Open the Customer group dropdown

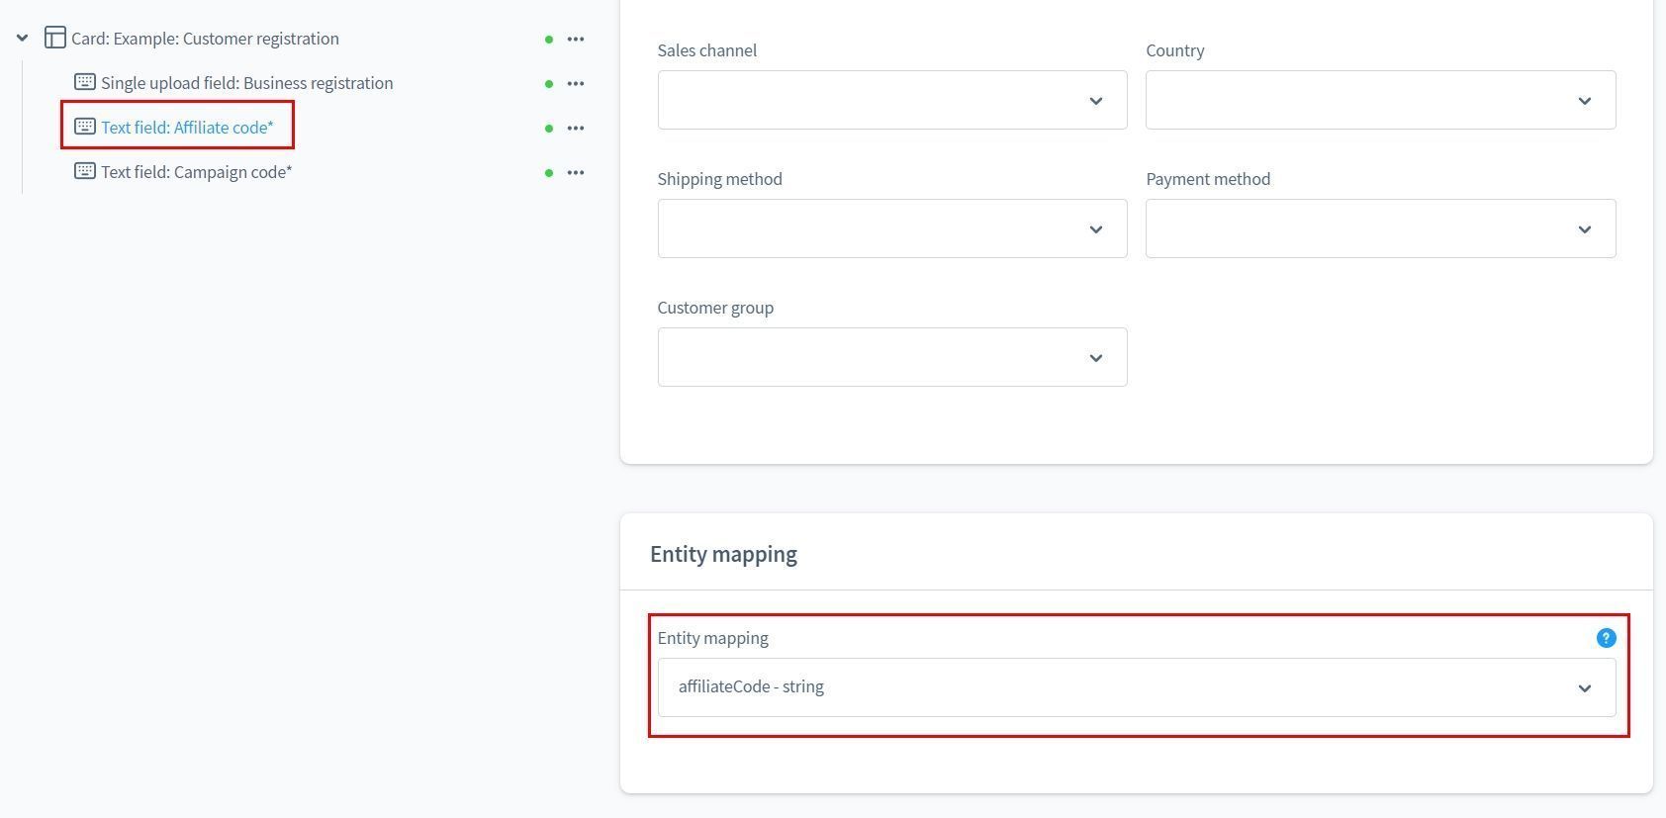(x=891, y=357)
